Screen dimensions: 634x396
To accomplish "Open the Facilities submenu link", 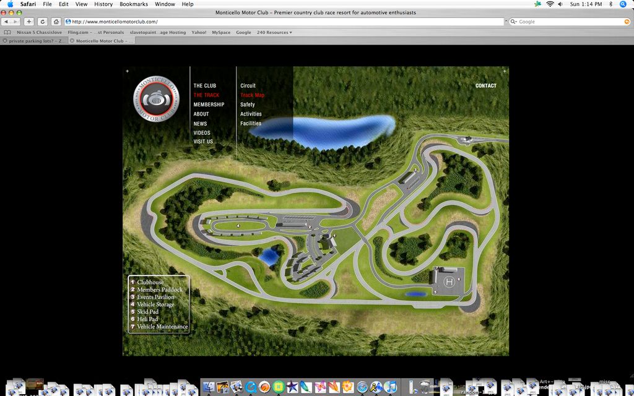I will (251, 123).
